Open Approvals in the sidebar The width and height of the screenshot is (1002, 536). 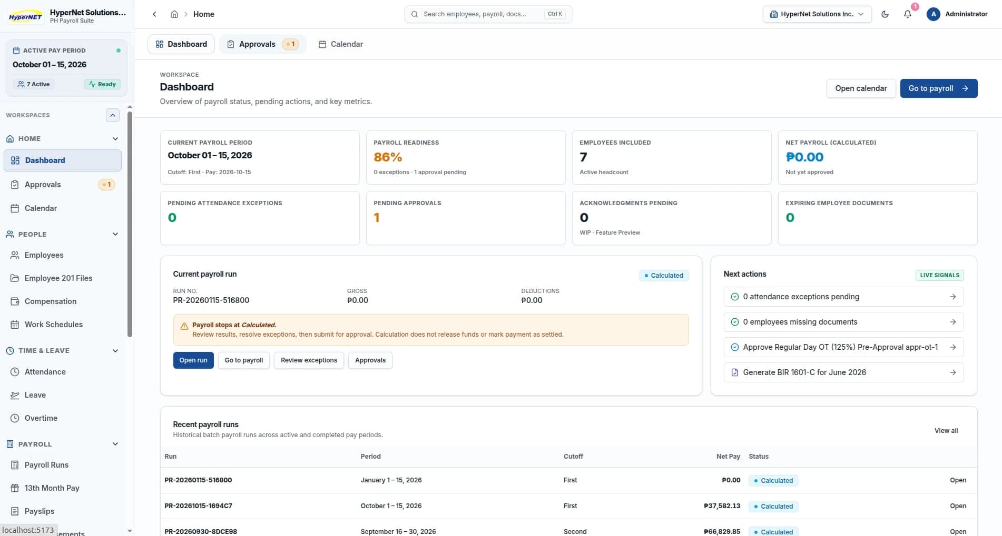click(x=63, y=185)
